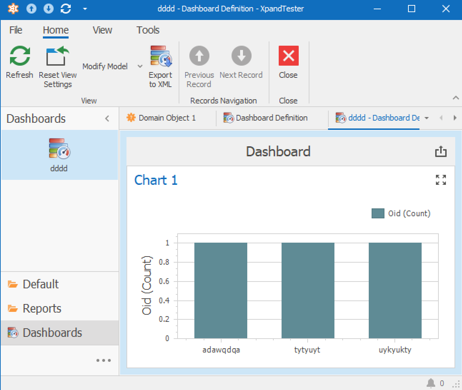
Task: Click the Refresh icon in the ribbon
Action: tap(20, 56)
